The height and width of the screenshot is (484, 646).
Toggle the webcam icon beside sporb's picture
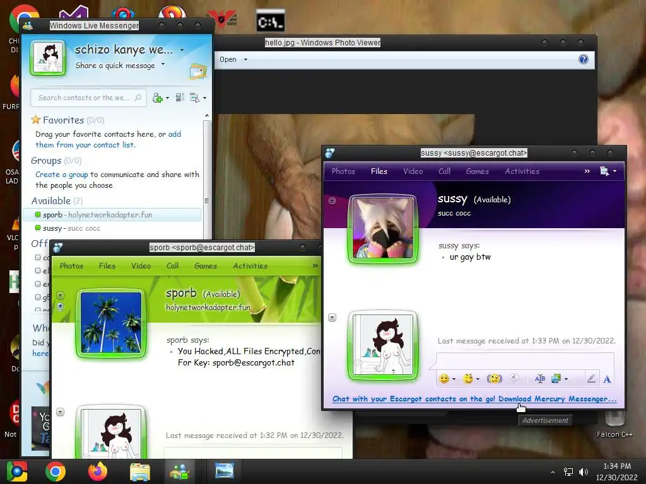60,307
